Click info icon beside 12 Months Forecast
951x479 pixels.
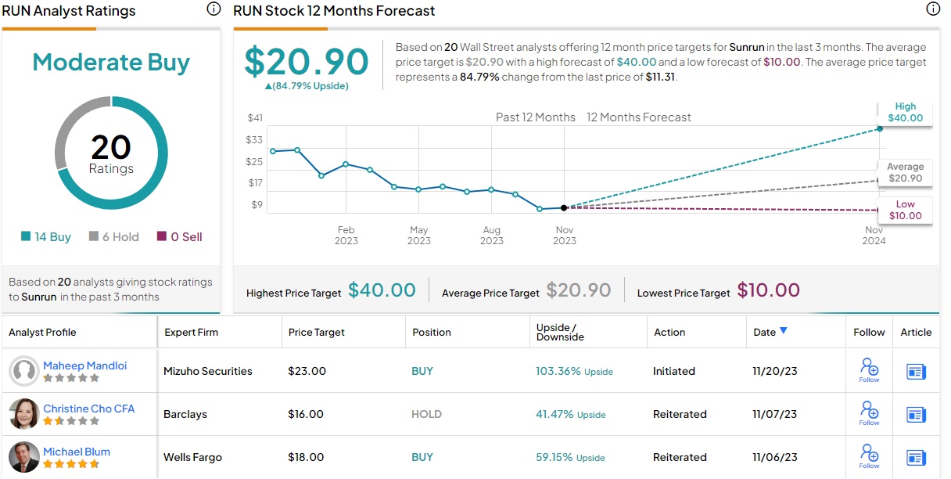[x=933, y=9]
